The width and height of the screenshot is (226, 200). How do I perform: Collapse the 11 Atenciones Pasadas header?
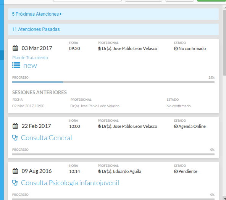tap(113, 29)
